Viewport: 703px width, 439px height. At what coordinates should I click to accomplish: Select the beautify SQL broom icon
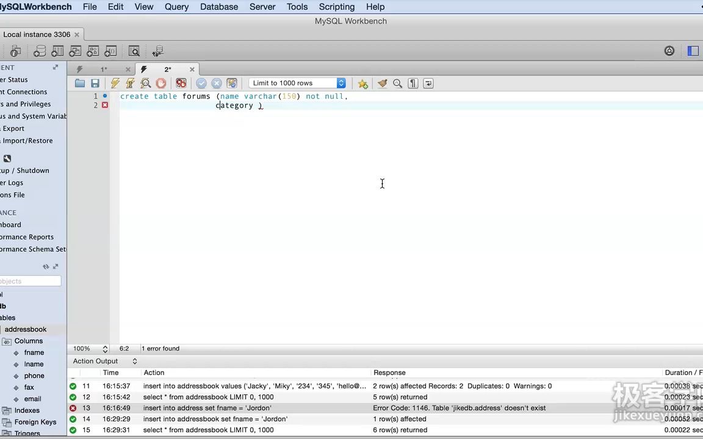tap(383, 83)
